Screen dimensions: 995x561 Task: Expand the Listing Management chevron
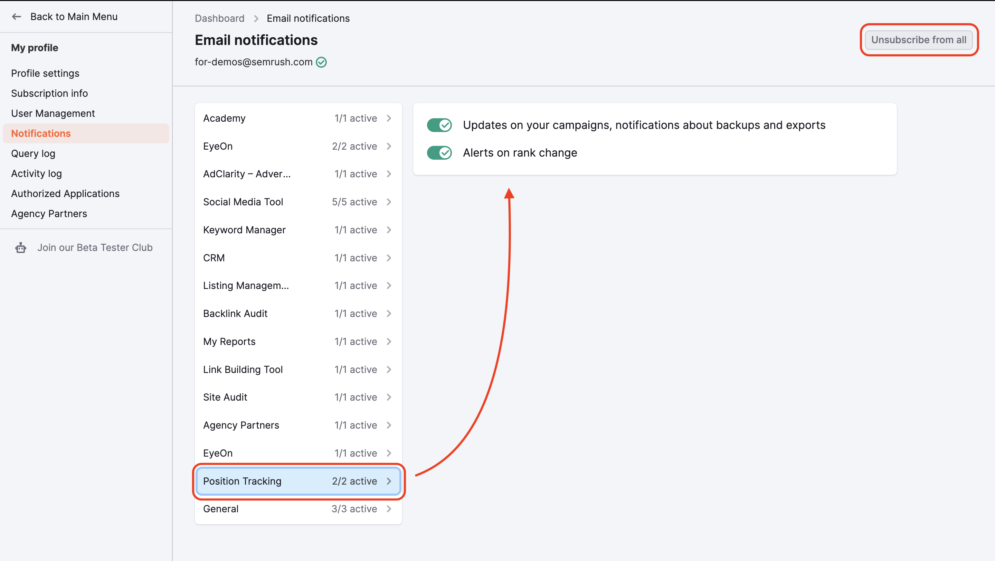coord(389,286)
